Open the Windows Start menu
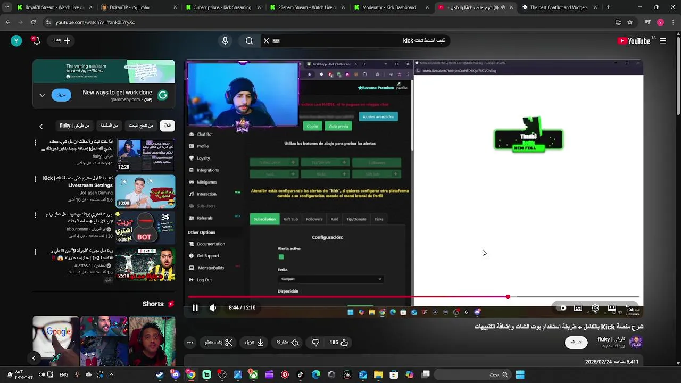The width and height of the screenshot is (681, 383). click(520, 374)
